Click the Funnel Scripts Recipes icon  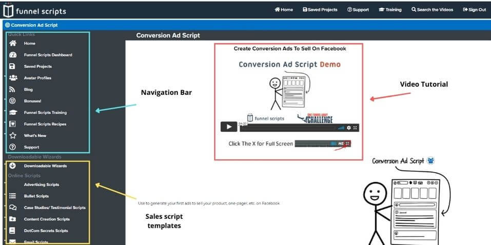[x=12, y=124]
